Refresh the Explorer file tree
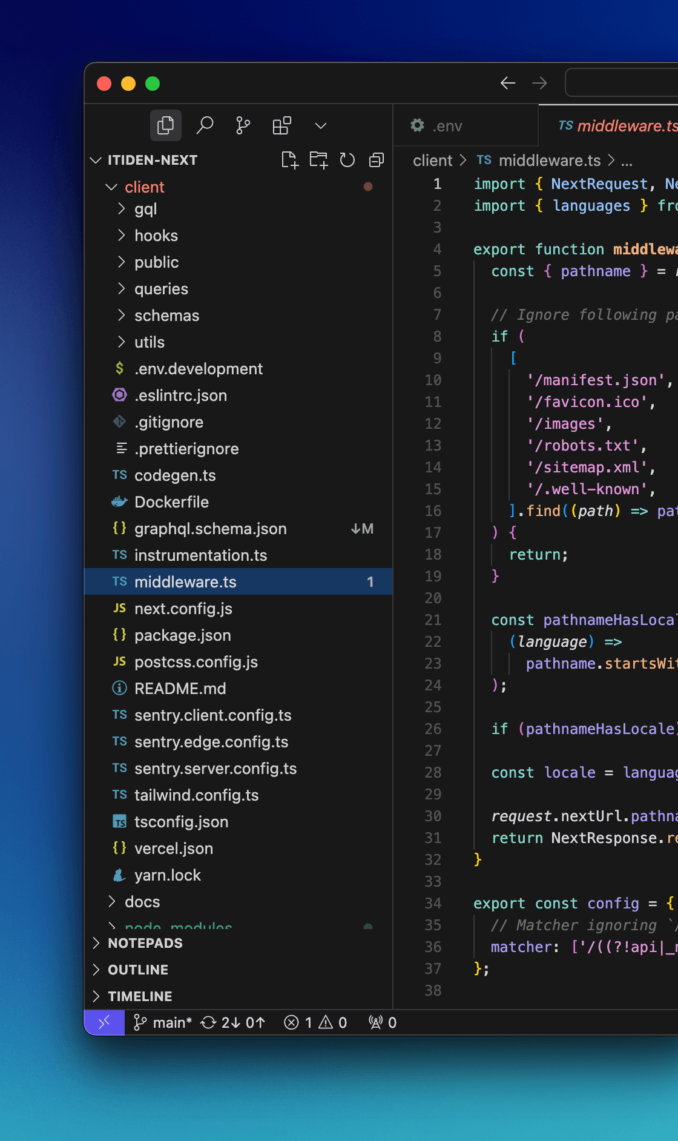Viewport: 678px width, 1141px height. 347,160
